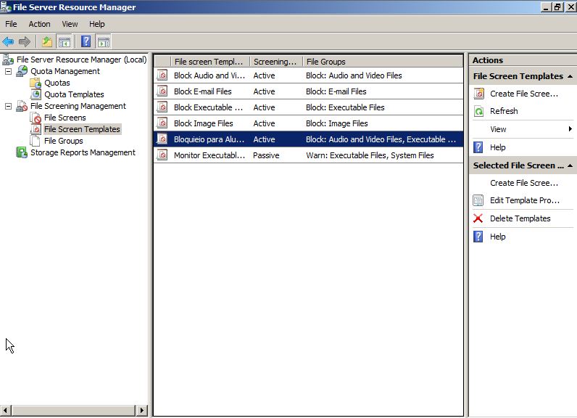Select 'Block: Image Files' file groups cell
This screenshot has width=577, height=418.
(x=337, y=123)
